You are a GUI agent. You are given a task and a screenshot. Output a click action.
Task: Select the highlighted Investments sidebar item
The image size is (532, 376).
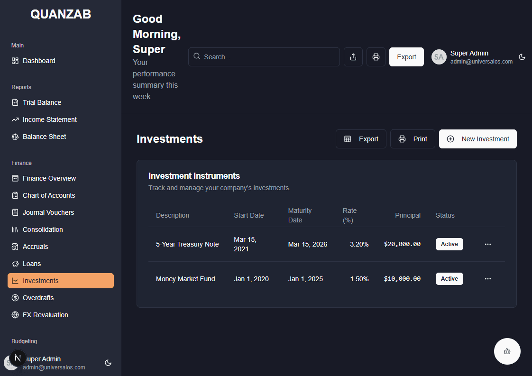click(61, 281)
